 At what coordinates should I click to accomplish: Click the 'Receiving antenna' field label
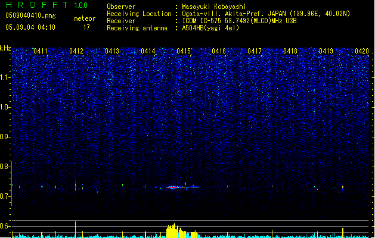(137, 28)
